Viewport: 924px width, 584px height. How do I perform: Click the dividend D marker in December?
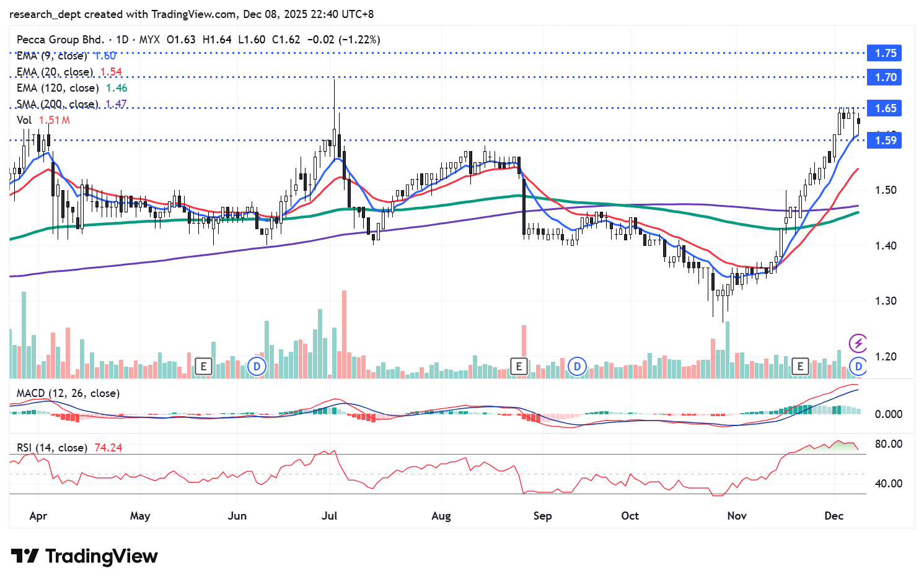click(x=858, y=367)
